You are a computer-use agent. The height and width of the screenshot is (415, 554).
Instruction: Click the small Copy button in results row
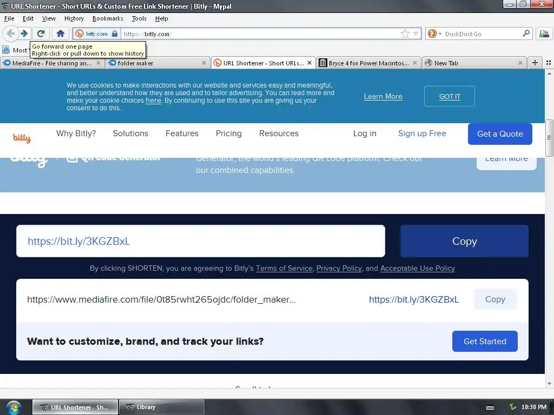[495, 299]
